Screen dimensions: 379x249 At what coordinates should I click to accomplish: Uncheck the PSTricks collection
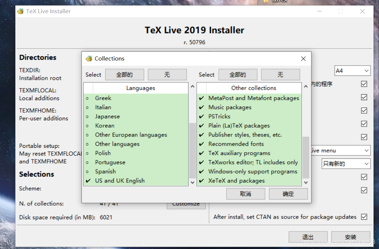click(249, 116)
